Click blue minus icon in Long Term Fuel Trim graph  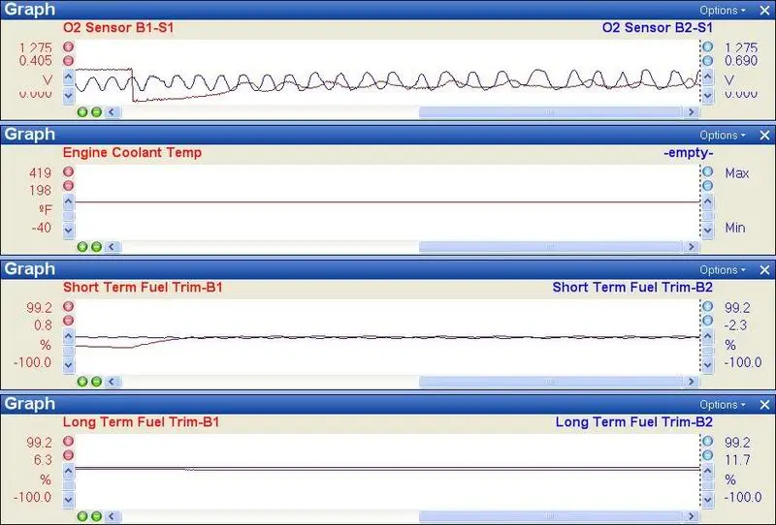click(x=708, y=455)
